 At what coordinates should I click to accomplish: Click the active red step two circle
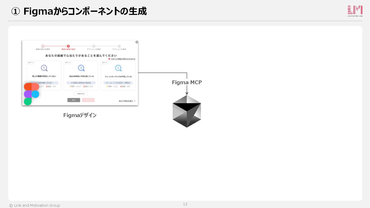click(x=68, y=46)
